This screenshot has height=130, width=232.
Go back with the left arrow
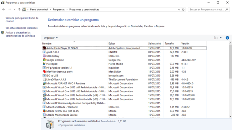pos(4,10)
